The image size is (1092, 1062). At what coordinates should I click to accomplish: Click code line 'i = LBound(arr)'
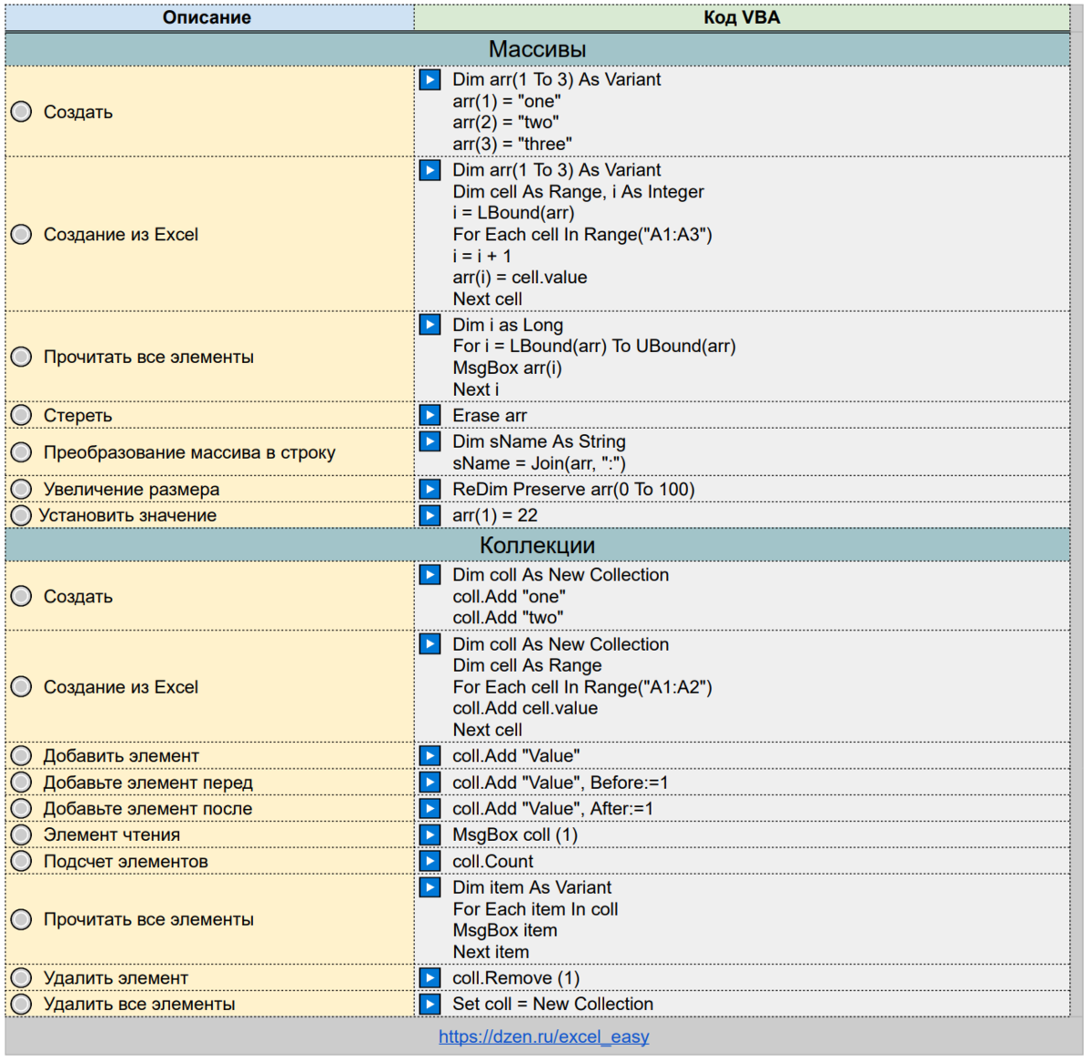pos(513,213)
